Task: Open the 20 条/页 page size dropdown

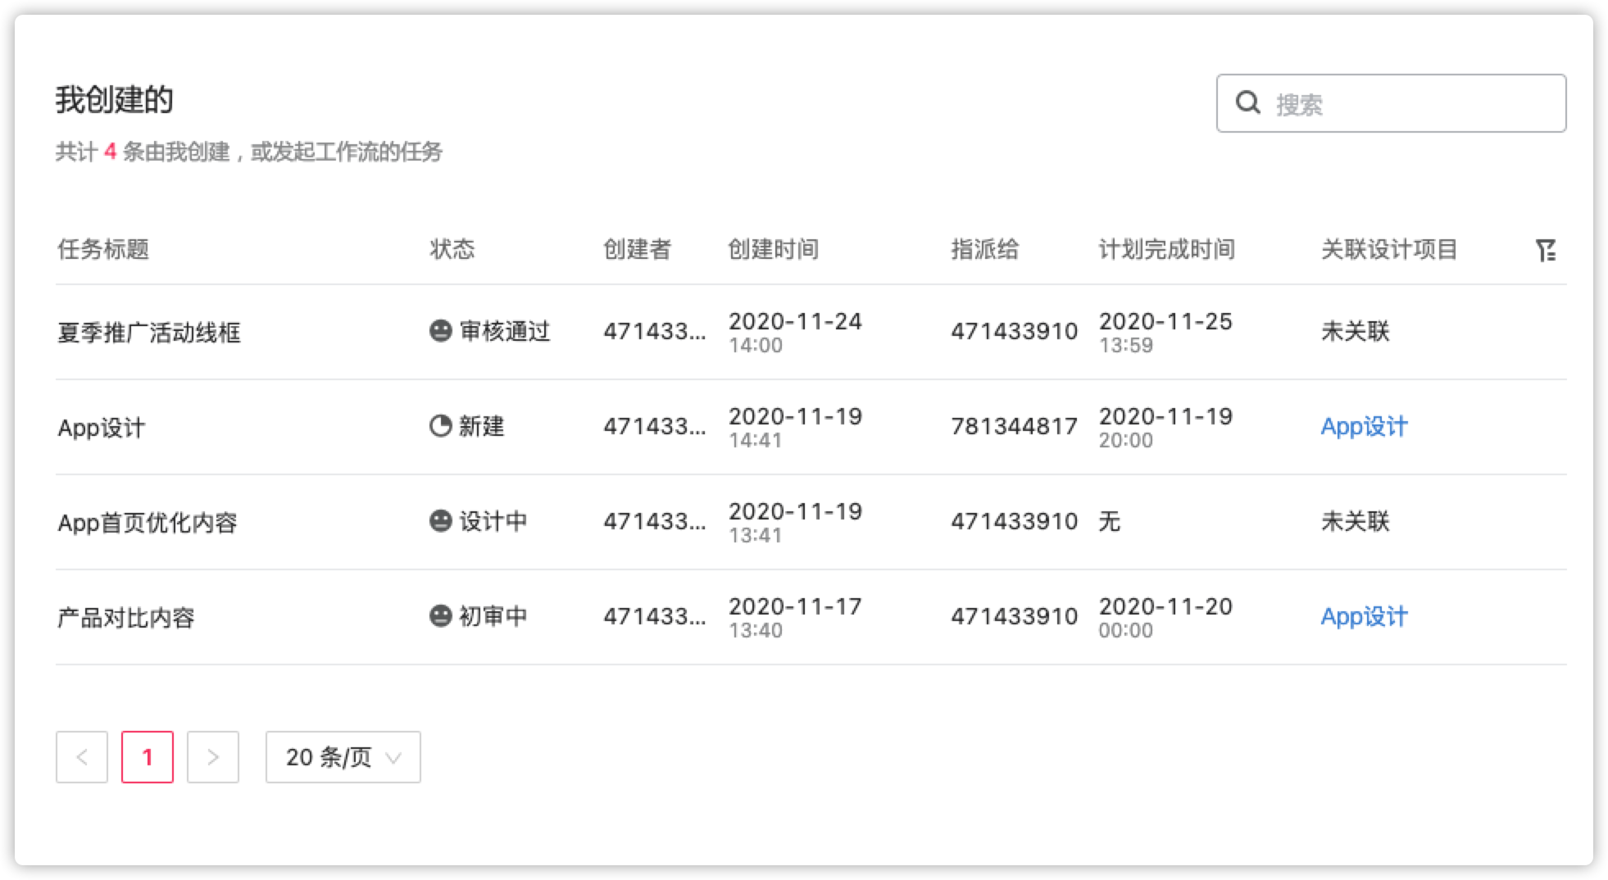Action: pyautogui.click(x=343, y=757)
